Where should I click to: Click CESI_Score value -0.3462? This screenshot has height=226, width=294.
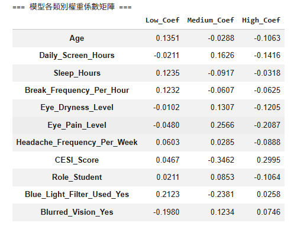click(x=221, y=160)
